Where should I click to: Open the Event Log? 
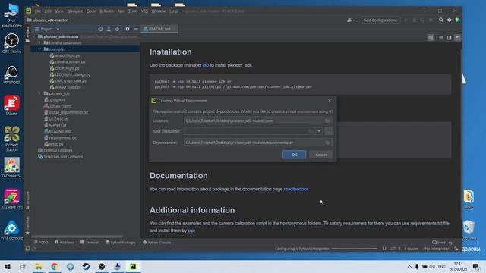tap(442, 243)
